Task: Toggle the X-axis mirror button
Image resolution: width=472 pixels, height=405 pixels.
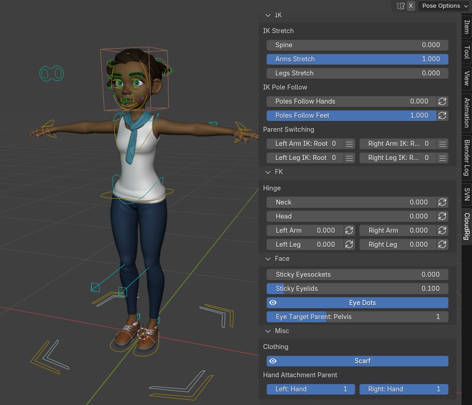Action: 411,6
